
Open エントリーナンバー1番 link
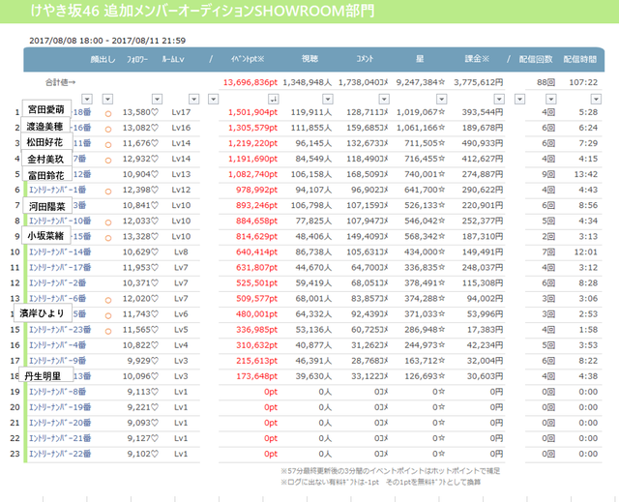point(58,190)
